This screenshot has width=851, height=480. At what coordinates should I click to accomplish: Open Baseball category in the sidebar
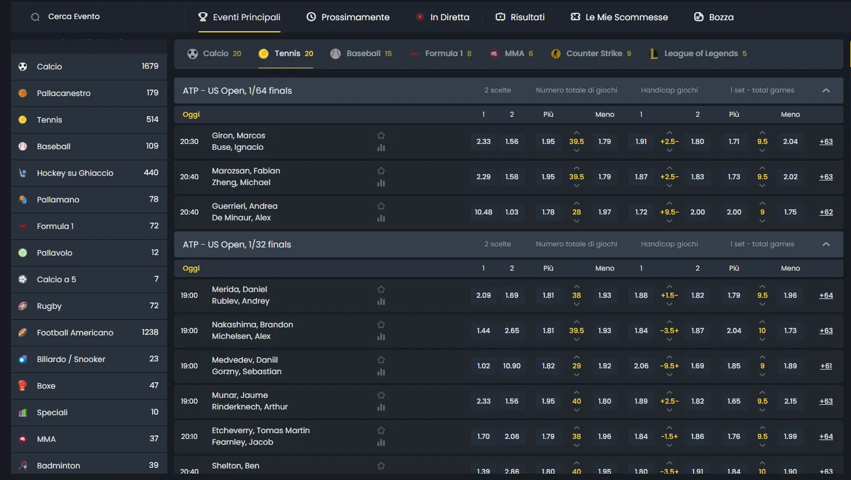point(89,146)
